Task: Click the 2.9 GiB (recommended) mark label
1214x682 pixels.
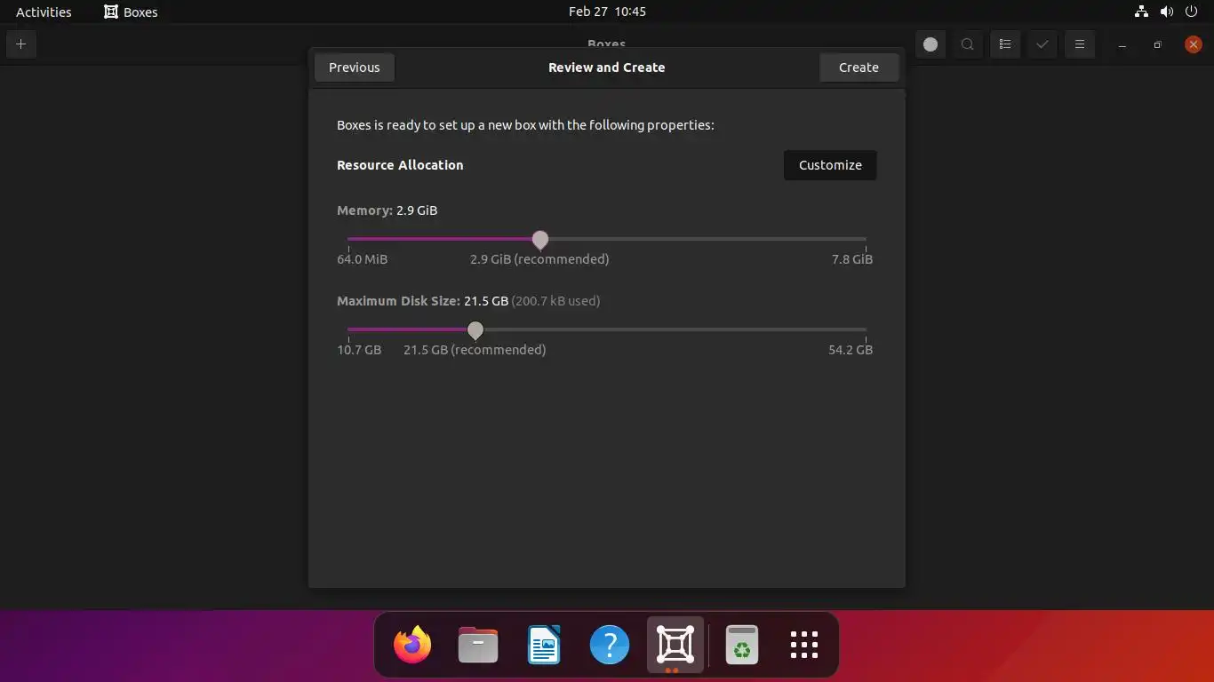Action: coord(539,259)
